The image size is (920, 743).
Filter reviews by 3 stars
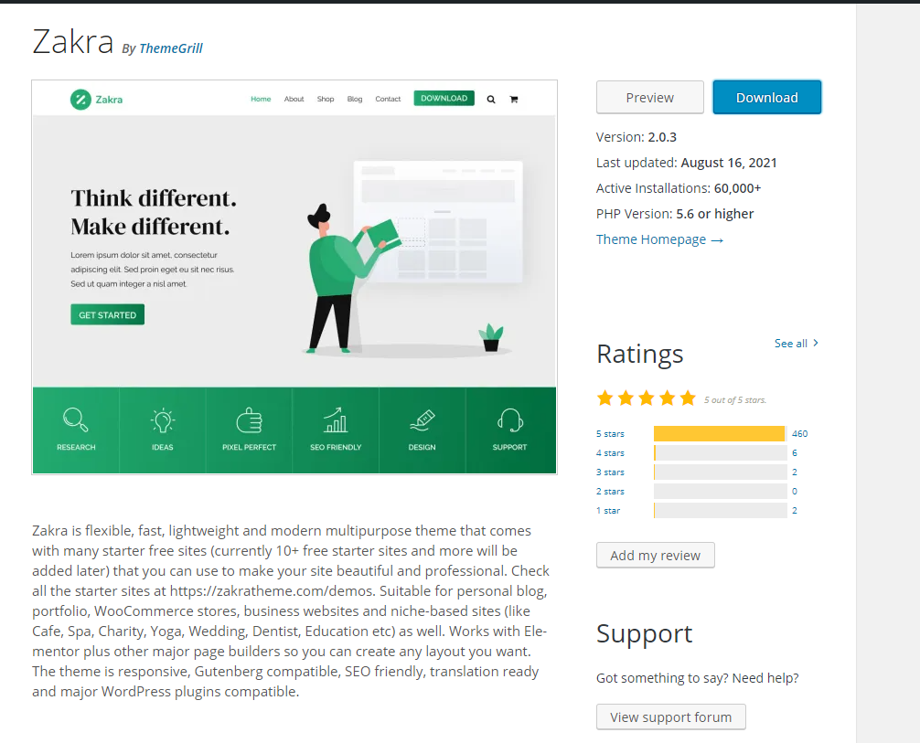pos(610,472)
